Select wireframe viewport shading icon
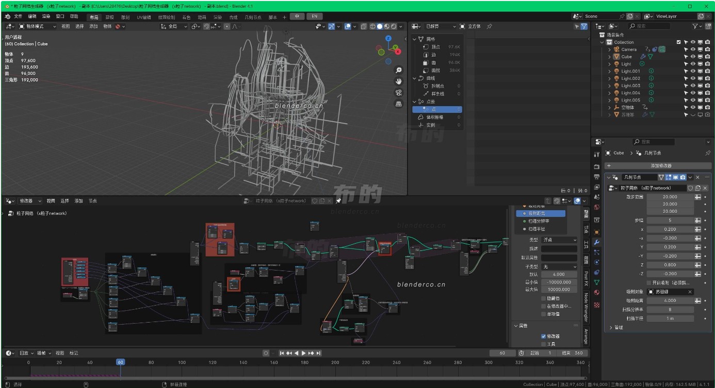The width and height of the screenshot is (715, 388). click(x=372, y=26)
